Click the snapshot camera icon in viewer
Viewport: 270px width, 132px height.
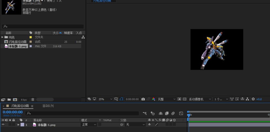click(x=143, y=99)
